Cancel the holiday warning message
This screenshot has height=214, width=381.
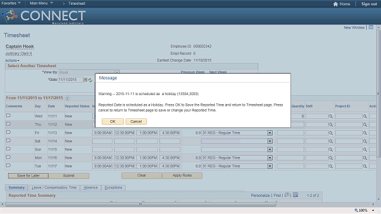click(x=136, y=121)
